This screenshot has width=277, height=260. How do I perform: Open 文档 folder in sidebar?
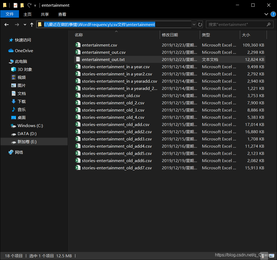tap(18, 93)
